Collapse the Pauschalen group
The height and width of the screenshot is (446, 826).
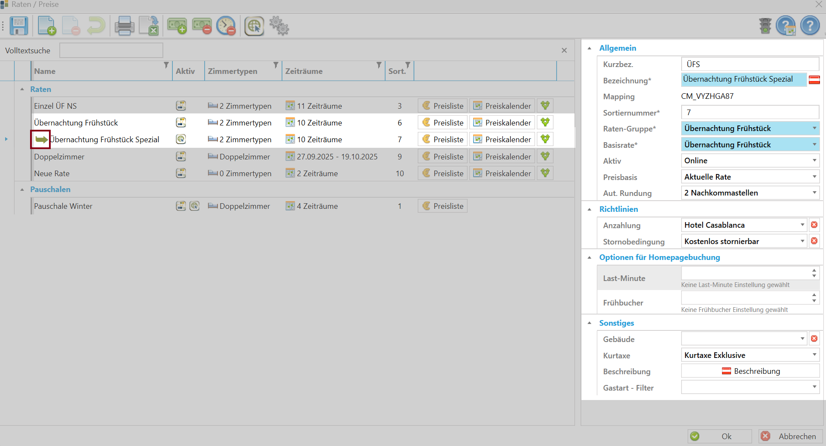point(22,189)
